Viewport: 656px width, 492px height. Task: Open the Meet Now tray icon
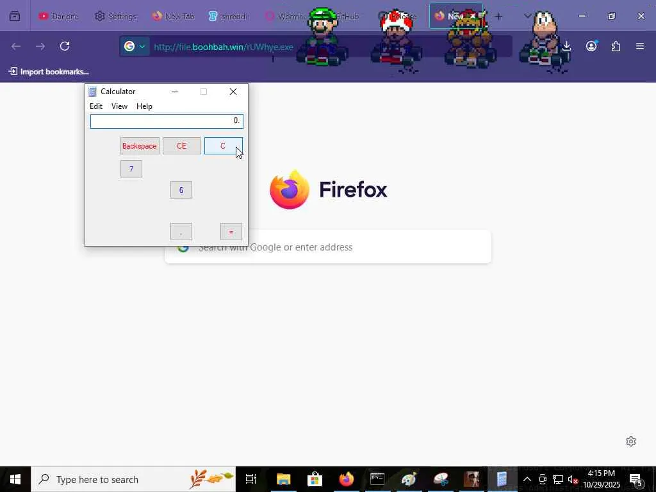543,479
